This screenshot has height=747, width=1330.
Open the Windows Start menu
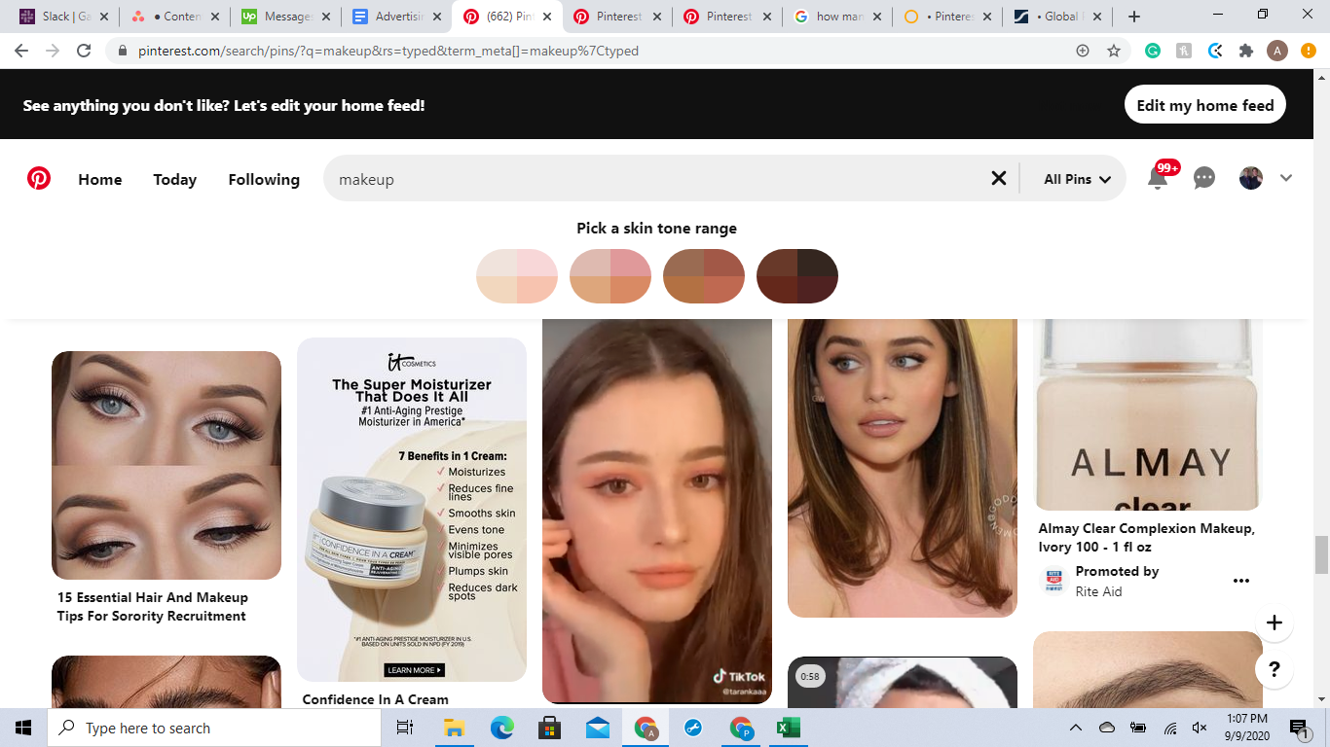click(23, 728)
